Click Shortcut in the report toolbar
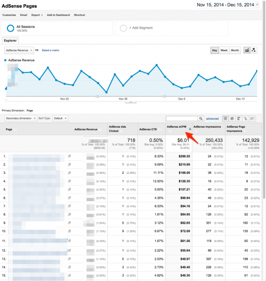Viewport: 266px width, 281px height. (80, 15)
